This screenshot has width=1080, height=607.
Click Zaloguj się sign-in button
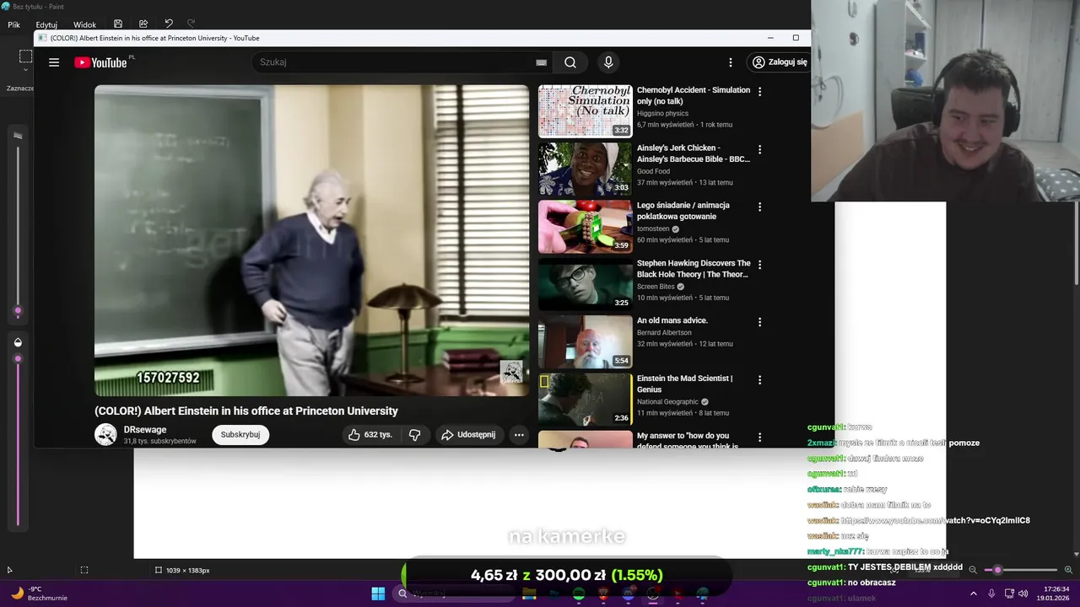point(780,62)
